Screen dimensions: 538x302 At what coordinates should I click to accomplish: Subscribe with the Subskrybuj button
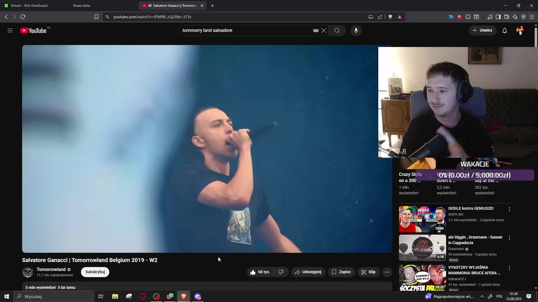coord(95,272)
